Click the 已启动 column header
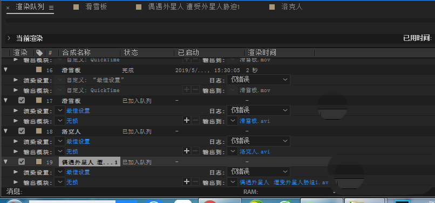This screenshot has height=203, width=435. coord(189,53)
